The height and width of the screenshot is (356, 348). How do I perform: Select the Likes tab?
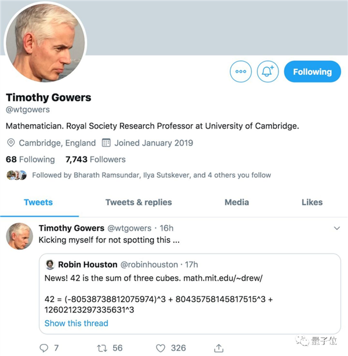312,202
